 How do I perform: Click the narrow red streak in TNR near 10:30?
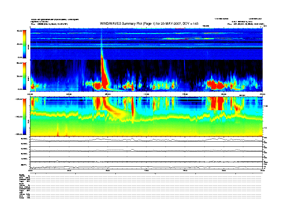(133, 107)
